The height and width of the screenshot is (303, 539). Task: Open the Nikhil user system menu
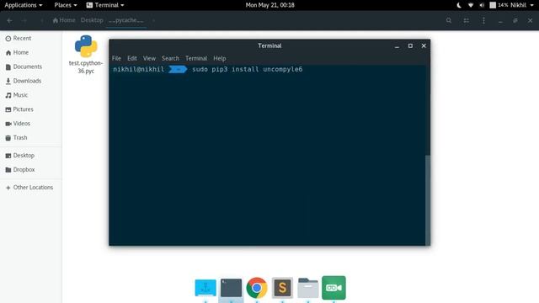point(522,5)
